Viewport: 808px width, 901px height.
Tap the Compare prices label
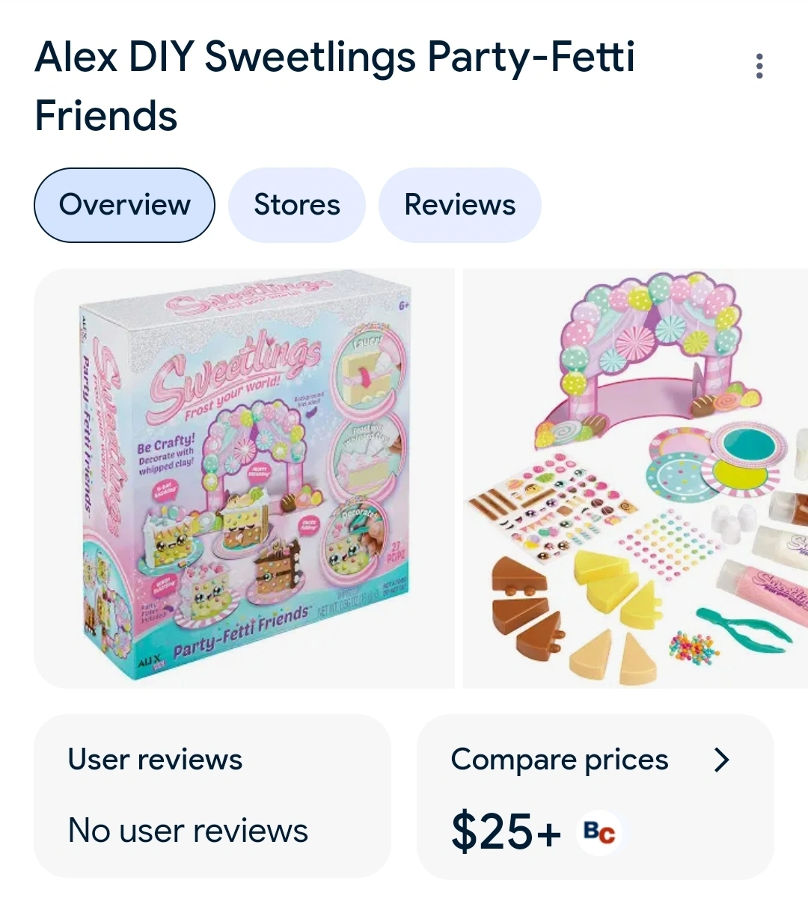[x=559, y=760]
